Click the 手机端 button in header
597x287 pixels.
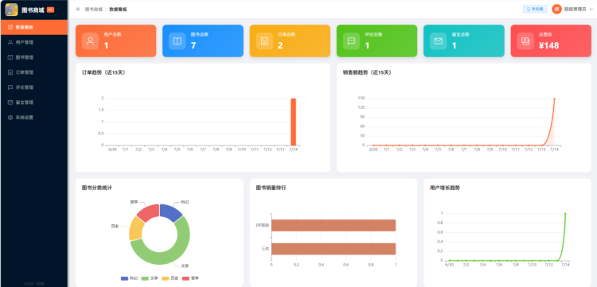click(535, 9)
